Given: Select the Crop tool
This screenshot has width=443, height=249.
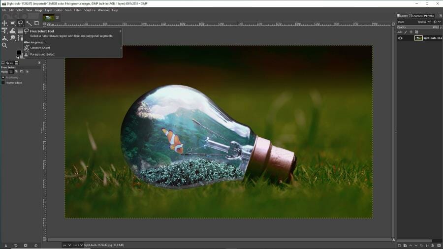Looking at the screenshot, I should (36, 23).
